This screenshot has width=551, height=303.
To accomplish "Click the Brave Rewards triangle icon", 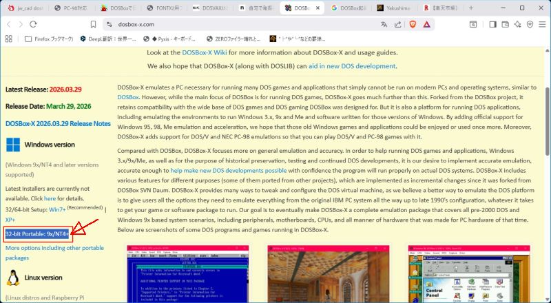I will (x=426, y=24).
